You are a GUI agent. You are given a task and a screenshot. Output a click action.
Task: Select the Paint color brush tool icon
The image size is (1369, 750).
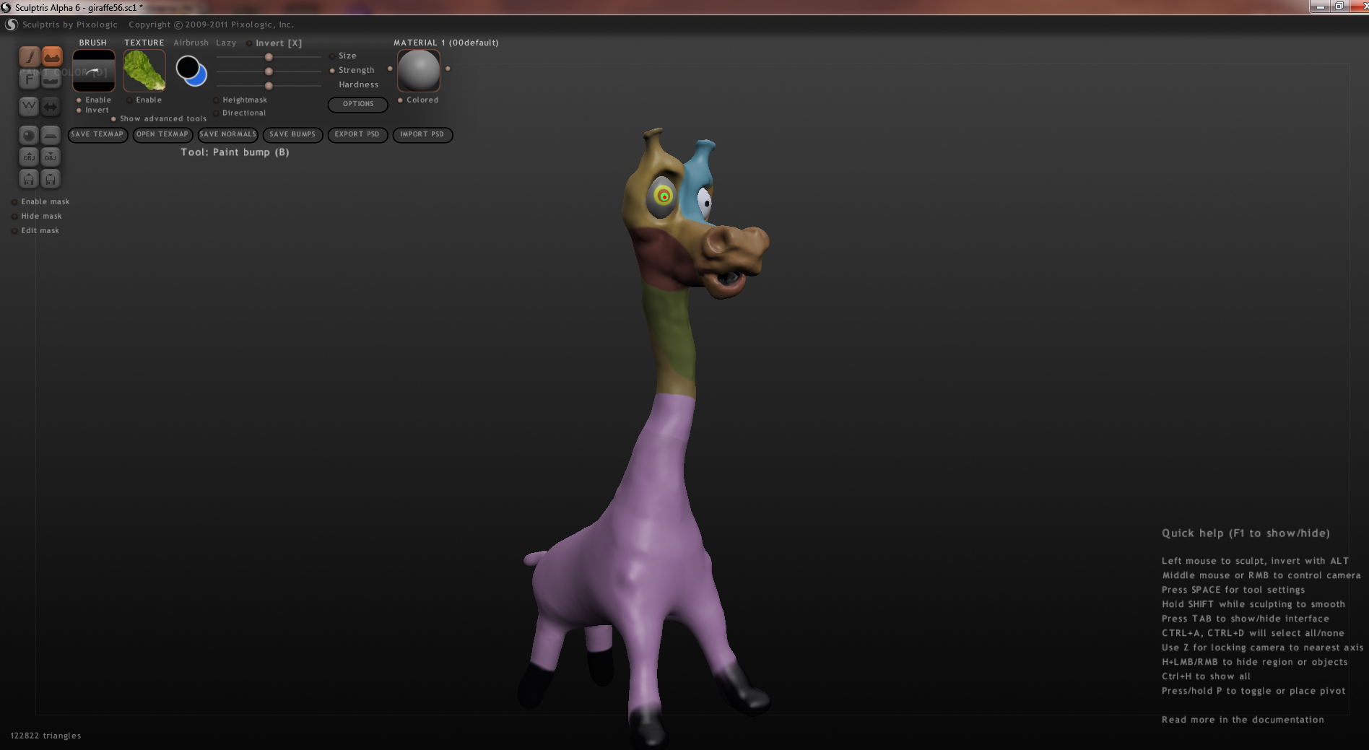click(29, 56)
